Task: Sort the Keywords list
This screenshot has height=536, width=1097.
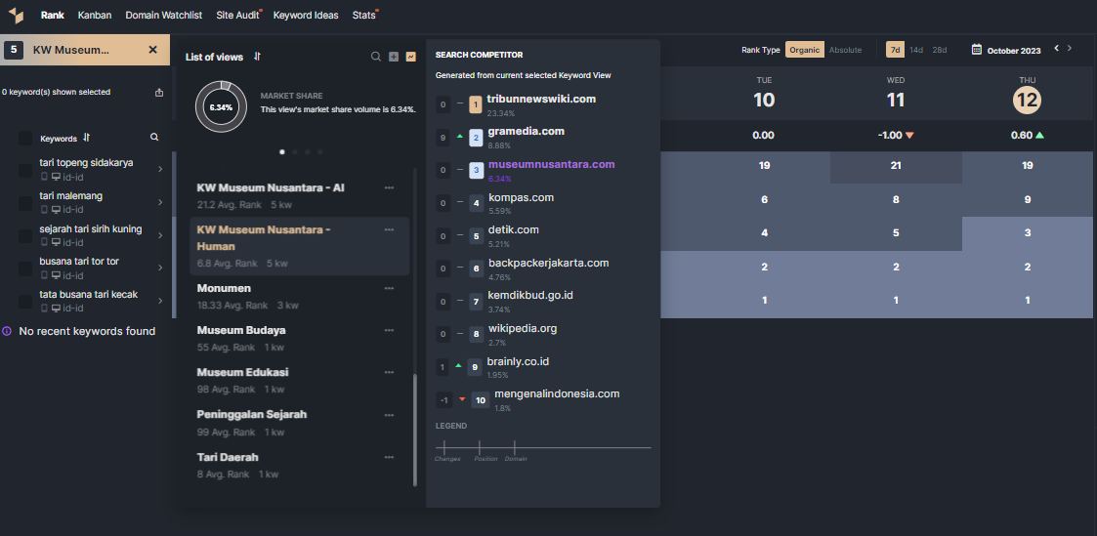Action: pyautogui.click(x=87, y=138)
